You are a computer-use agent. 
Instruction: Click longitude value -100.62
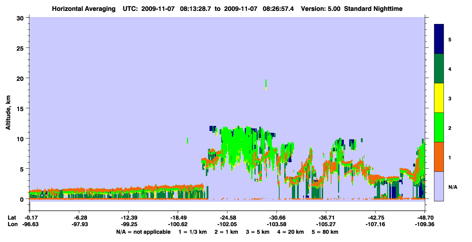click(178, 224)
